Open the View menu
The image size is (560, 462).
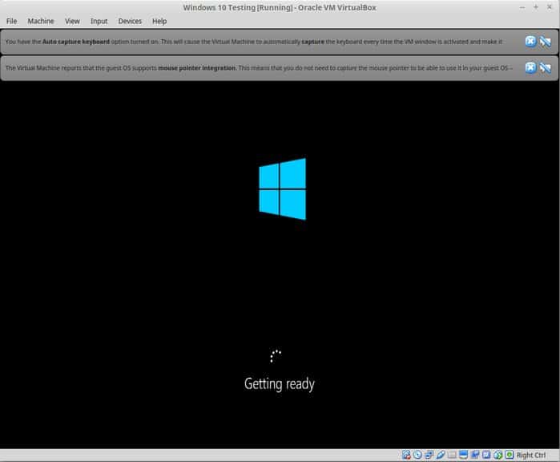tap(72, 21)
